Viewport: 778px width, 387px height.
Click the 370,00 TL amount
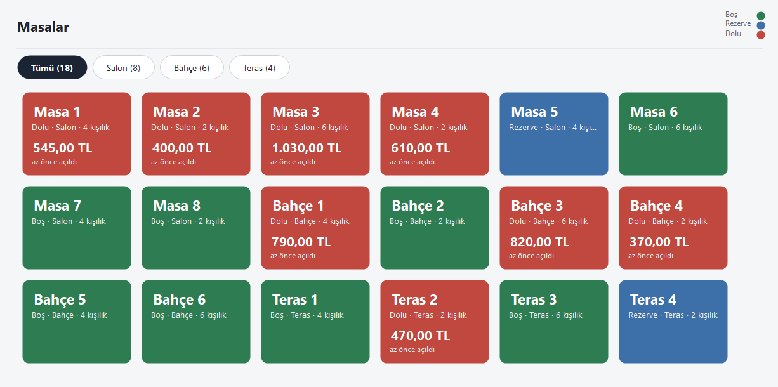click(x=659, y=242)
